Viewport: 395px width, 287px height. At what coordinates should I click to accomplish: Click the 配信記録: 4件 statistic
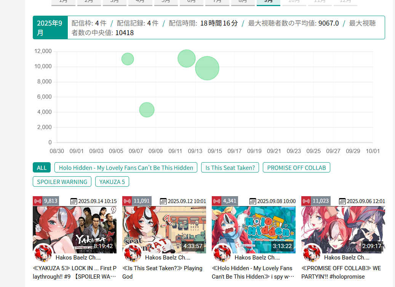138,23
